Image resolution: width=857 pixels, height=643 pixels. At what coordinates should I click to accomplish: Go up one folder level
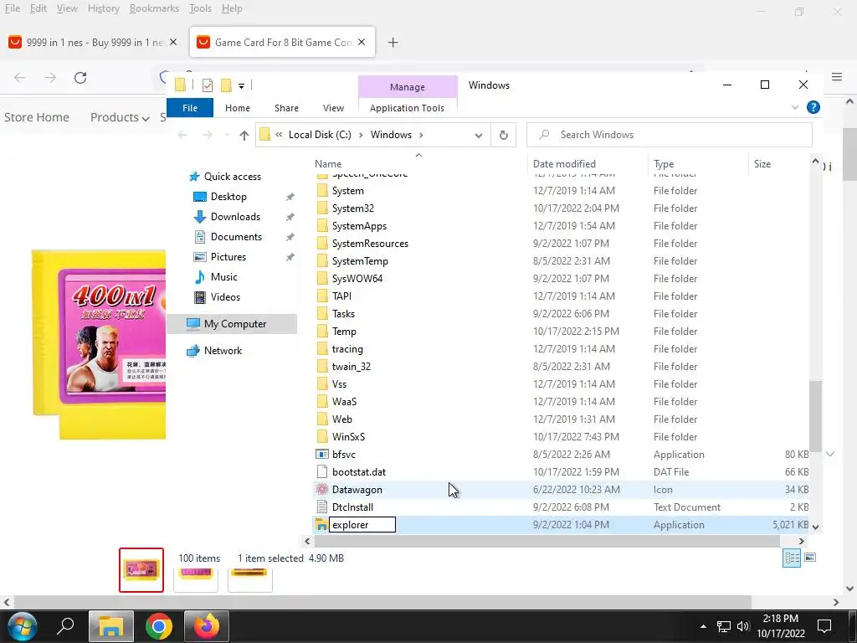[x=244, y=135]
